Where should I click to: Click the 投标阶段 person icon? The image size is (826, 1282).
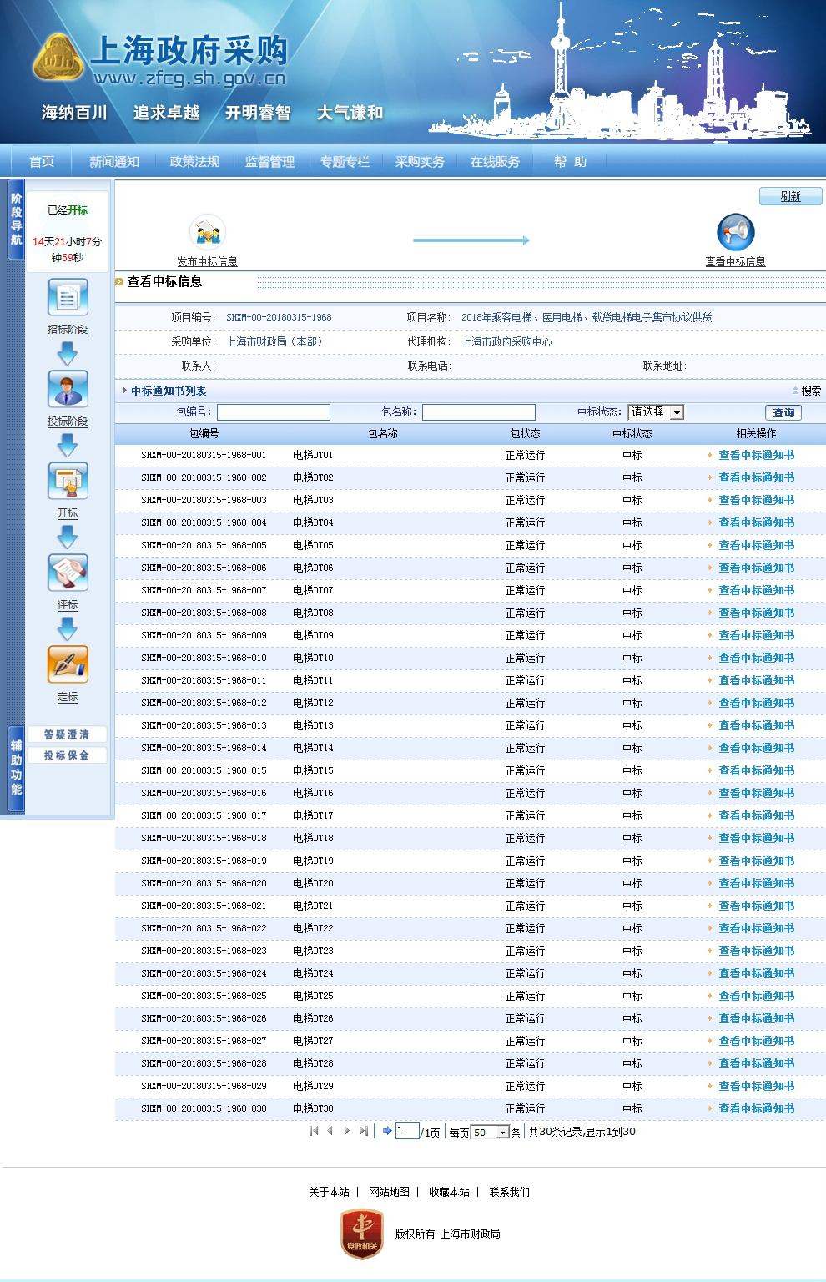68,390
